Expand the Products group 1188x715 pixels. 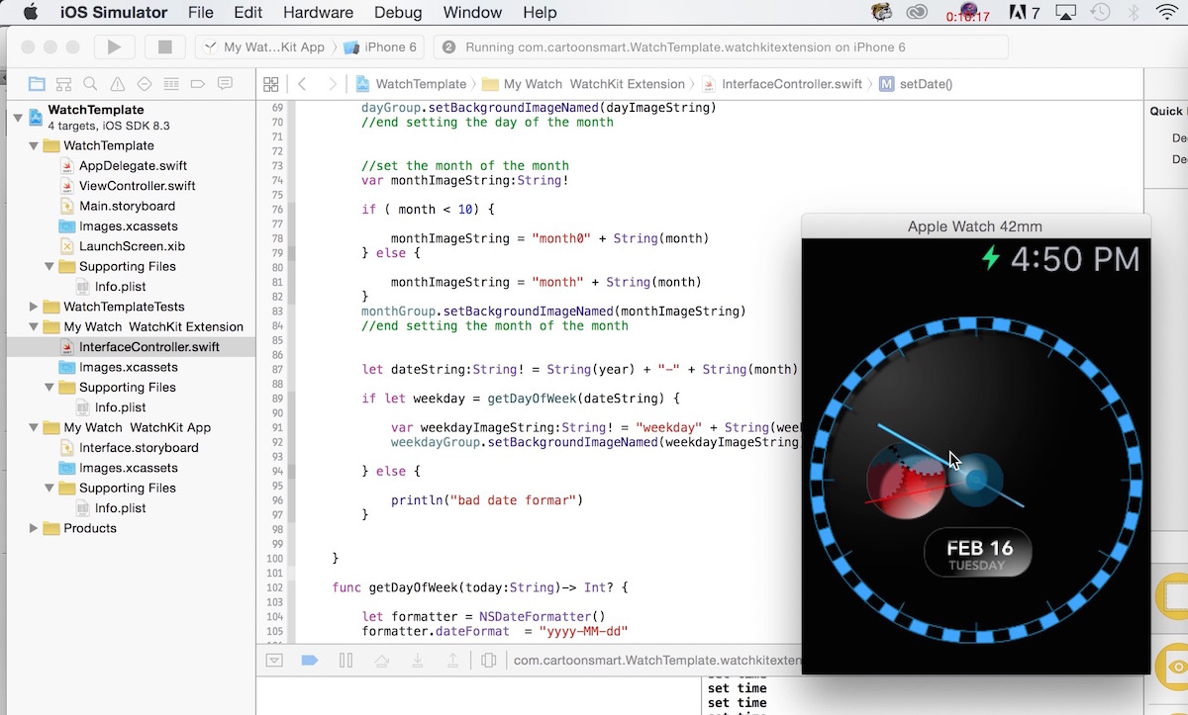click(x=35, y=528)
